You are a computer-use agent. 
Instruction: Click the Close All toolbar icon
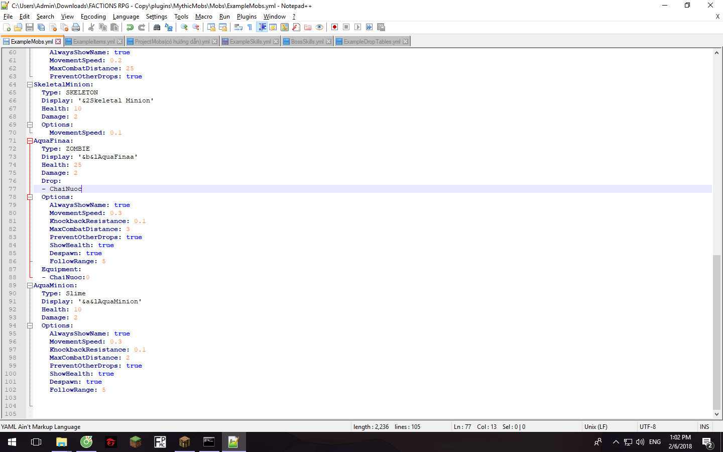pos(64,27)
